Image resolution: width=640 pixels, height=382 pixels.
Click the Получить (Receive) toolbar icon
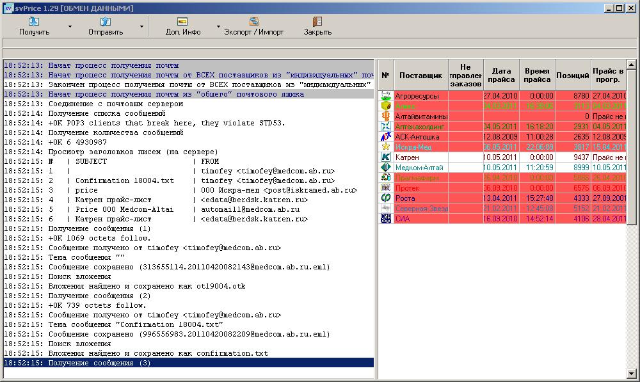click(x=34, y=22)
